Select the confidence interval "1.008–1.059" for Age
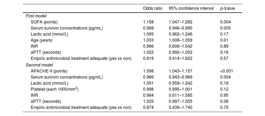The height and width of the screenshot is (116, 265). [180, 40]
